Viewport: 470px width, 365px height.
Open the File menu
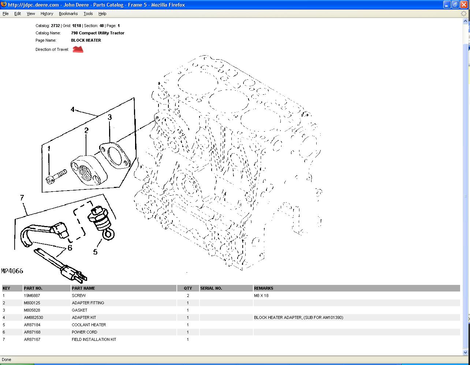pyautogui.click(x=5, y=14)
